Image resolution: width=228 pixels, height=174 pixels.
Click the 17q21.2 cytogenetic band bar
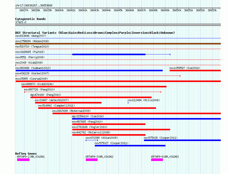[118, 25]
